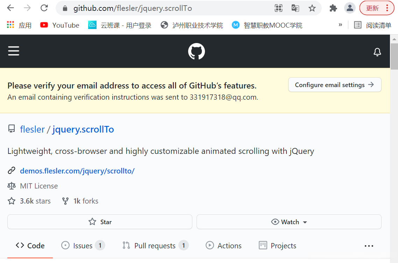The height and width of the screenshot is (263, 398).
Task: Switch to the Issues tab
Action: (83, 246)
